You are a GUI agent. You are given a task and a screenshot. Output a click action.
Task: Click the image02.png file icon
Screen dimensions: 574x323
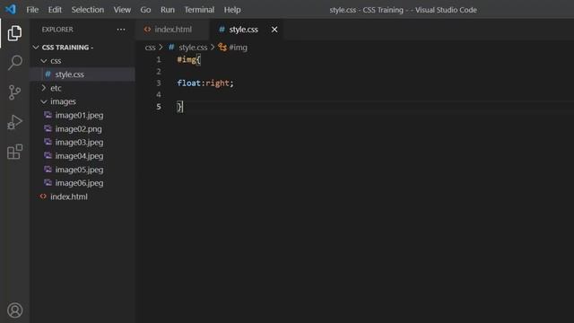pyautogui.click(x=48, y=128)
